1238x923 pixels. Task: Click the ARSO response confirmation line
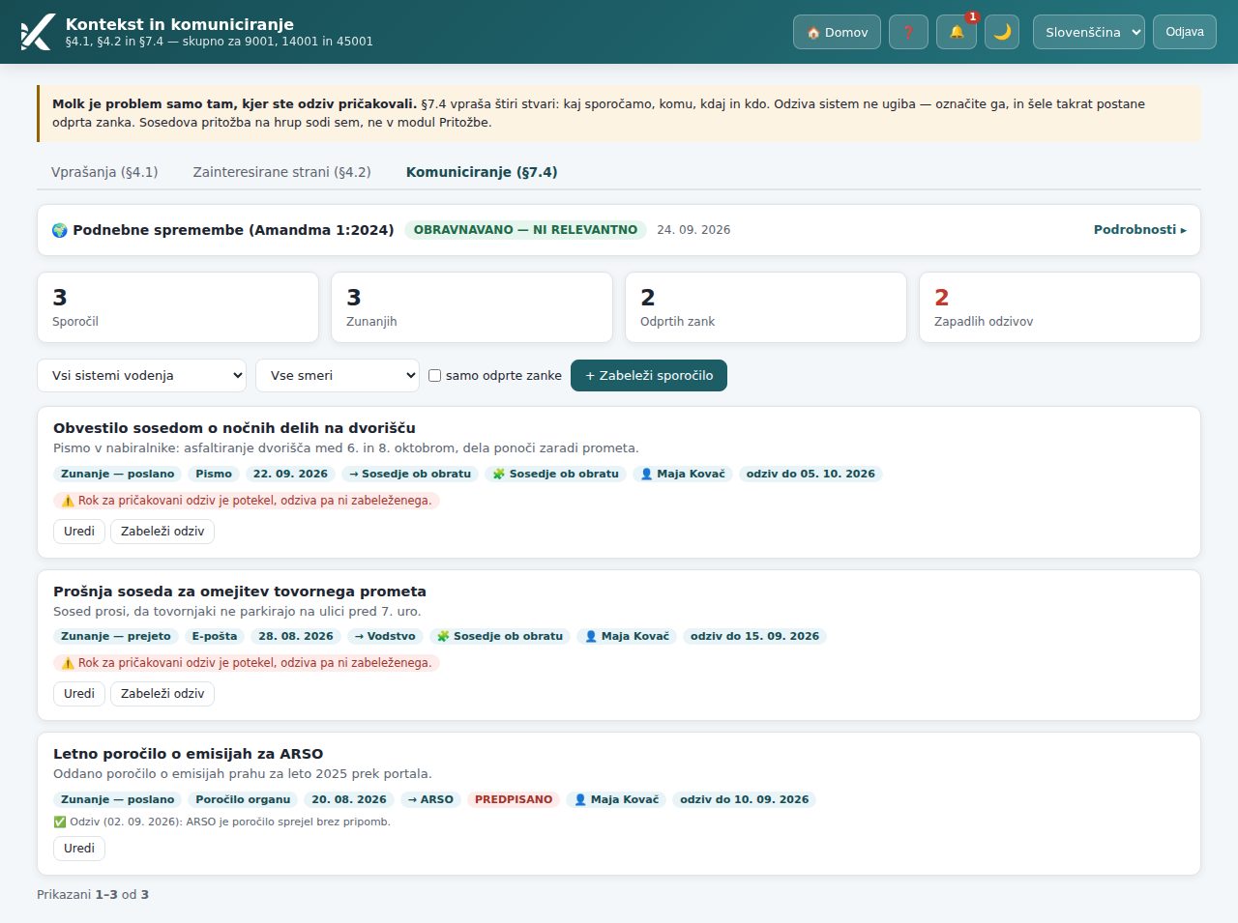(x=222, y=822)
